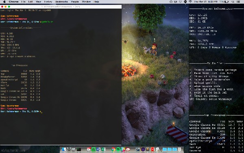Open the Apple menu
244x153 pixels.
tap(4, 2)
